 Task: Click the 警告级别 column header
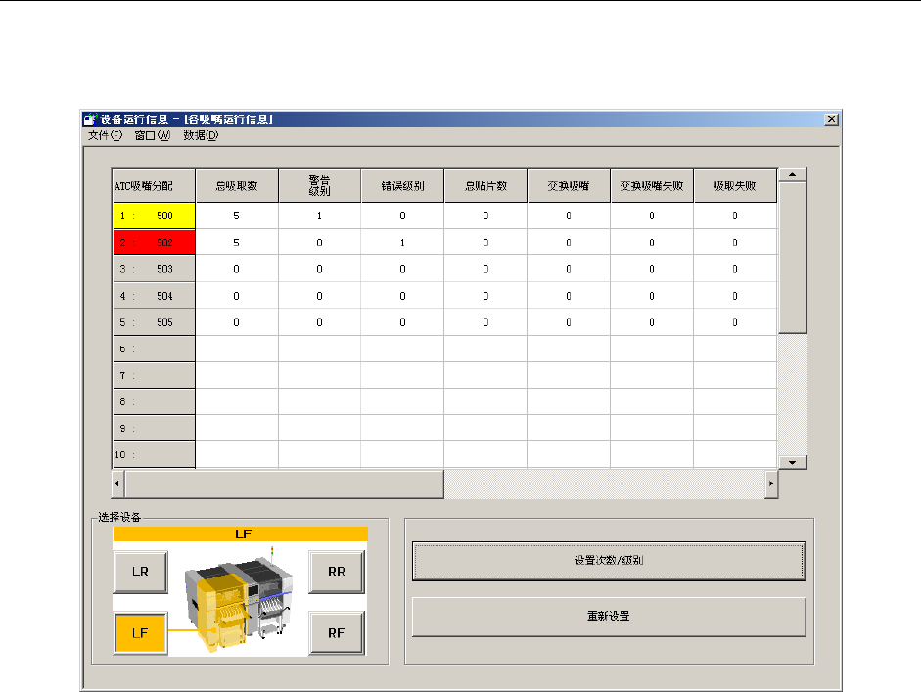[319, 186]
